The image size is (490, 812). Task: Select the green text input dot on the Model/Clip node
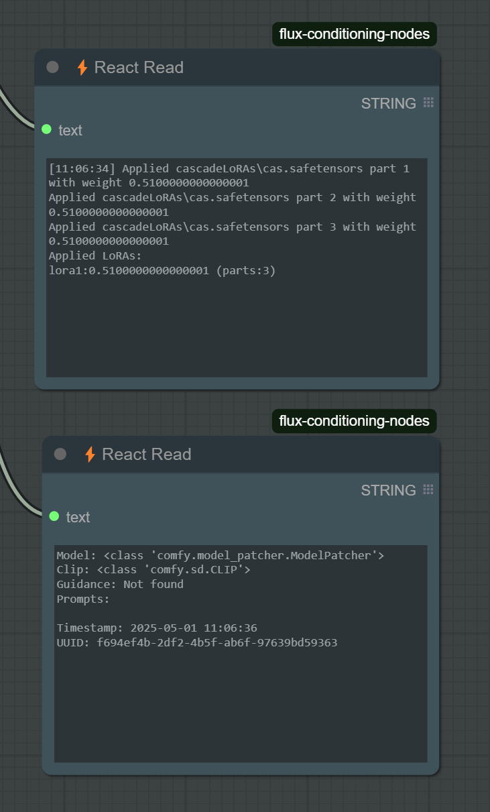pos(54,516)
